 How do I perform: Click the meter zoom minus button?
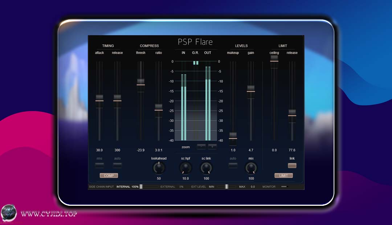(202, 147)
